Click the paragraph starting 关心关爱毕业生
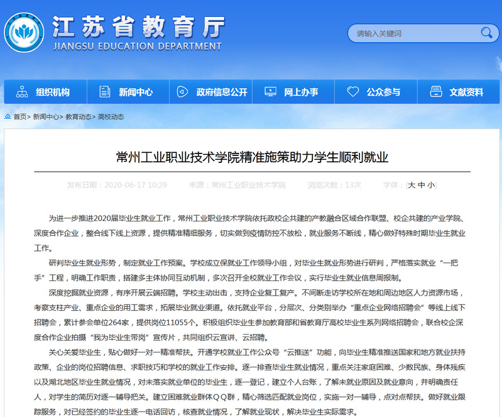 pos(249,382)
